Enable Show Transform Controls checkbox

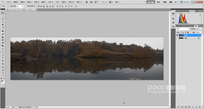click(26, 6)
